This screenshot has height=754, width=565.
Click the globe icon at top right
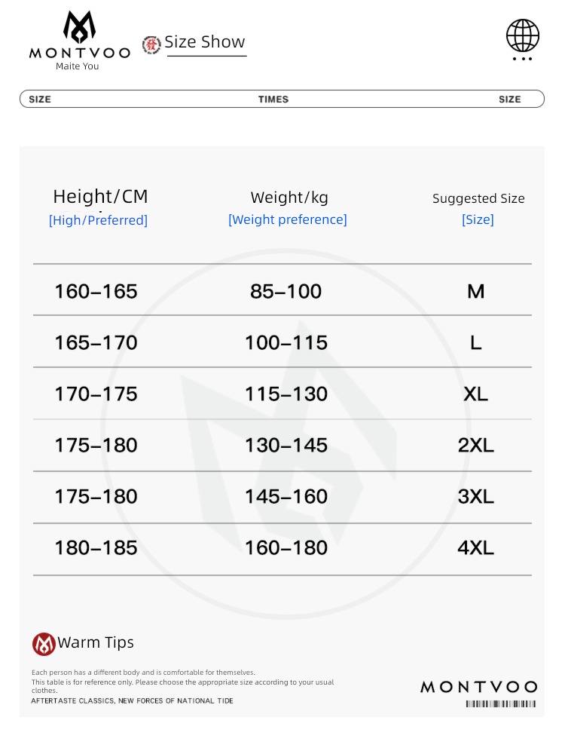[x=522, y=35]
